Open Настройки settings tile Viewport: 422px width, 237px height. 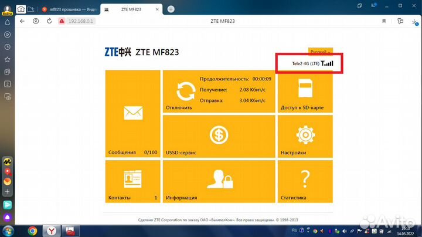[305, 136]
